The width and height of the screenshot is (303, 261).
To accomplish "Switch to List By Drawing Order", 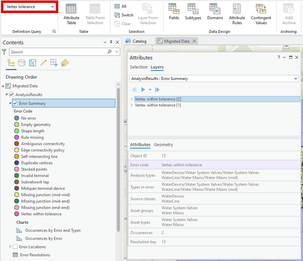I will point(11,63).
